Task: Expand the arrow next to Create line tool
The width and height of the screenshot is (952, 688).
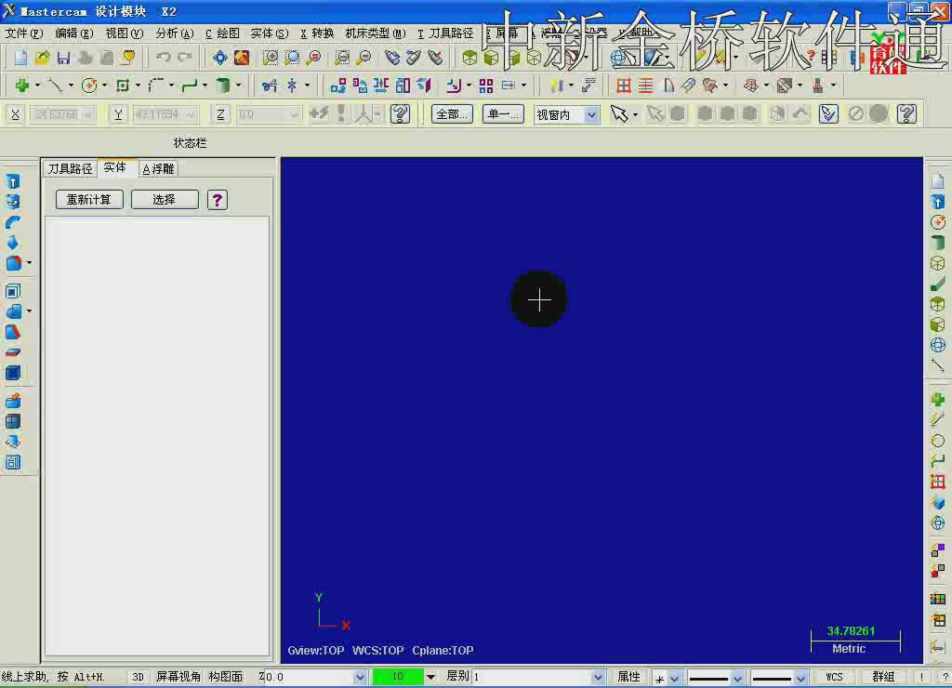Action: click(x=71, y=86)
